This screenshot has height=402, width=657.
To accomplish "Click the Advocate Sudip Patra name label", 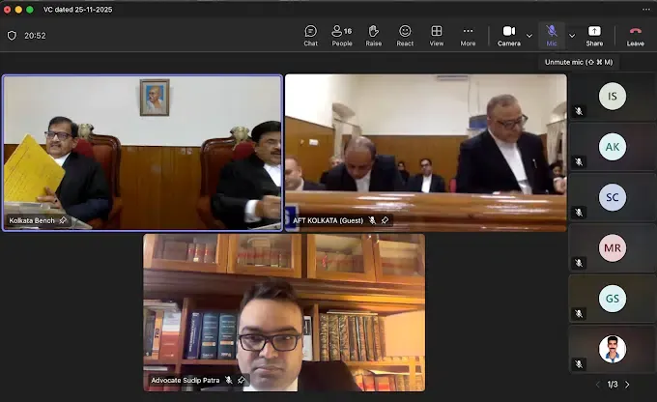I will [186, 380].
